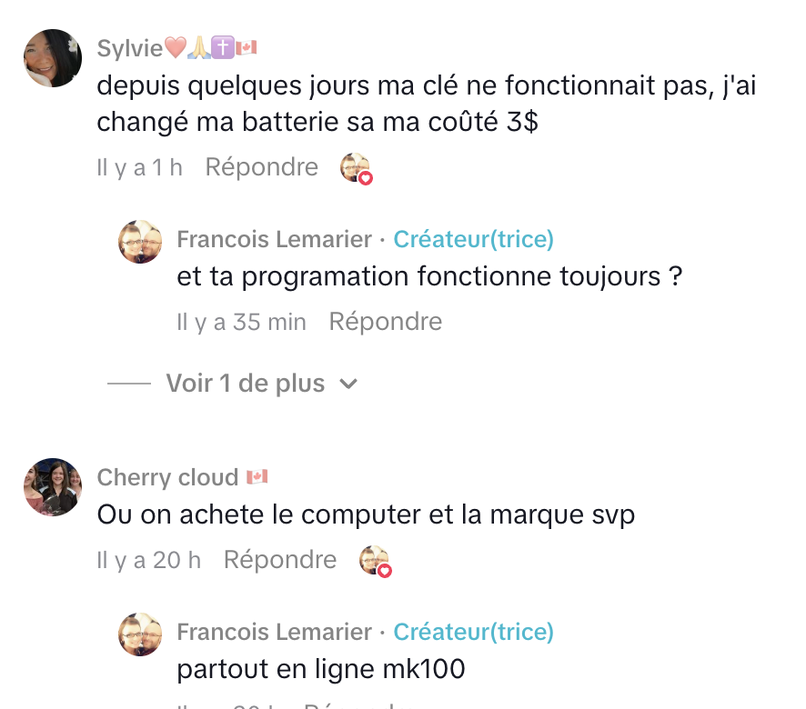Open Francois Lemarier's avatar on programation reply
The height and width of the screenshot is (709, 806).
(x=141, y=242)
